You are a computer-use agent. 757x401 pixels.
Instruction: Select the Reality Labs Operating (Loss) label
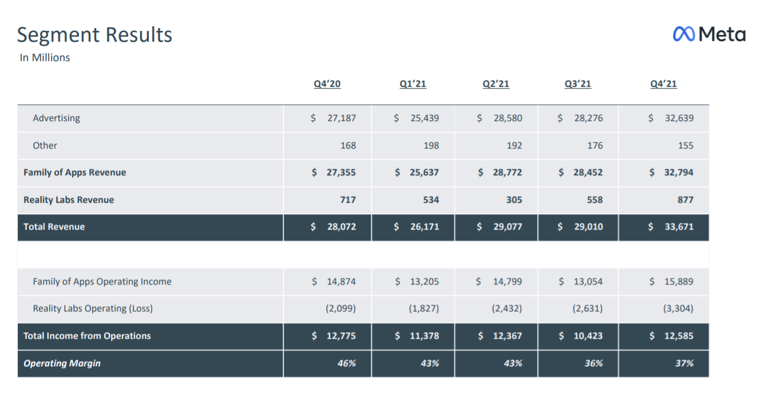click(x=93, y=308)
